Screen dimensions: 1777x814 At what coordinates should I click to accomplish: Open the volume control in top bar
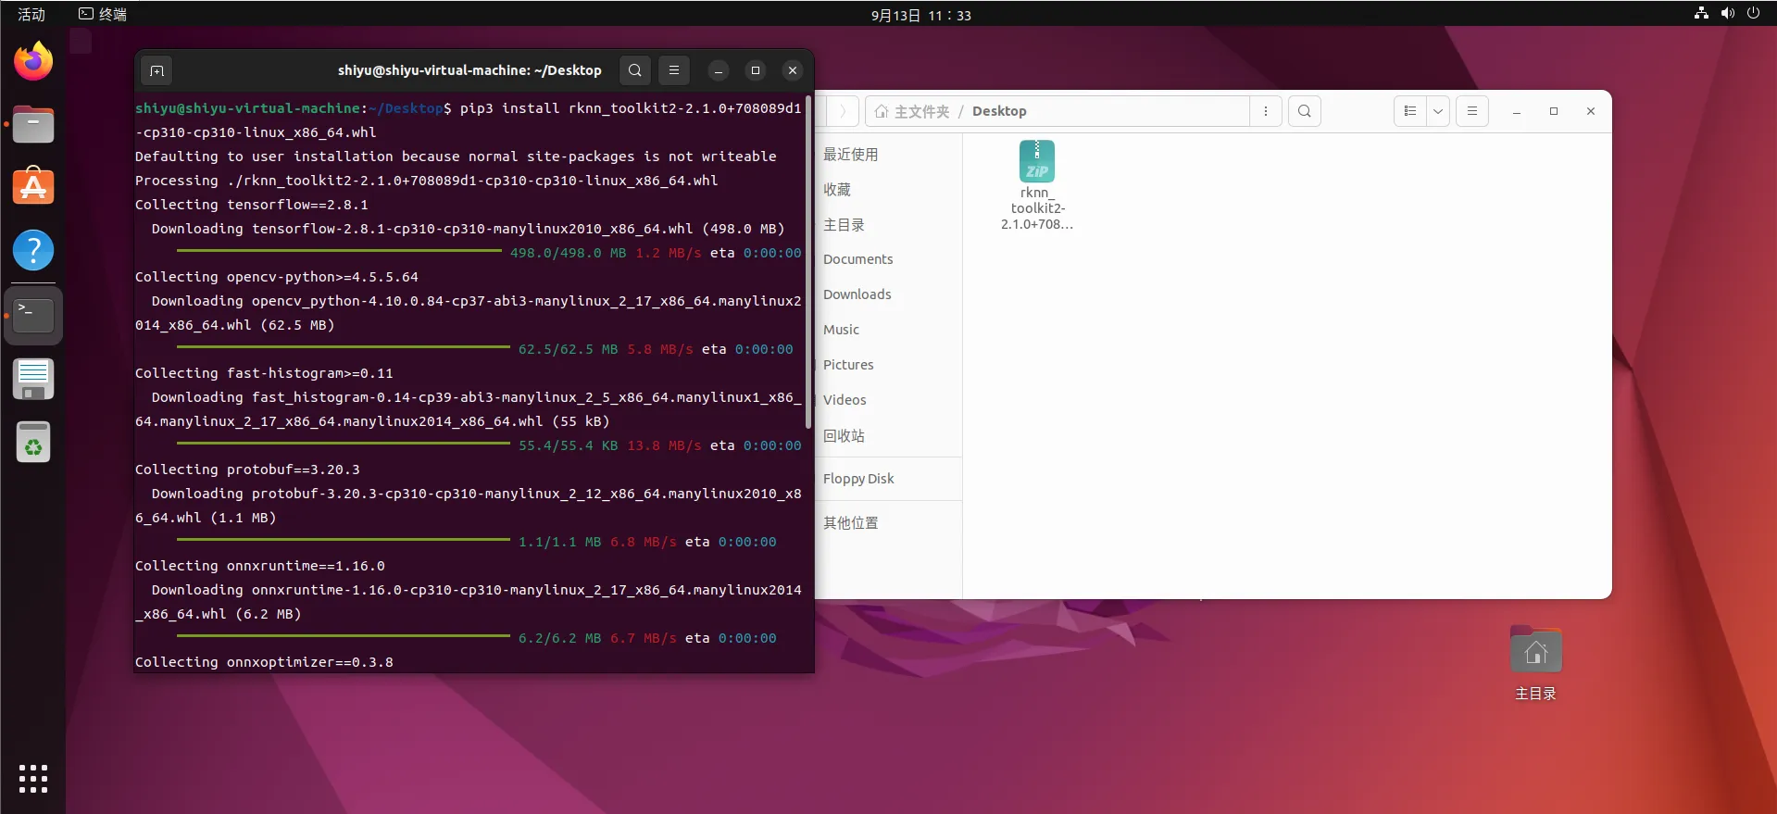click(1727, 14)
